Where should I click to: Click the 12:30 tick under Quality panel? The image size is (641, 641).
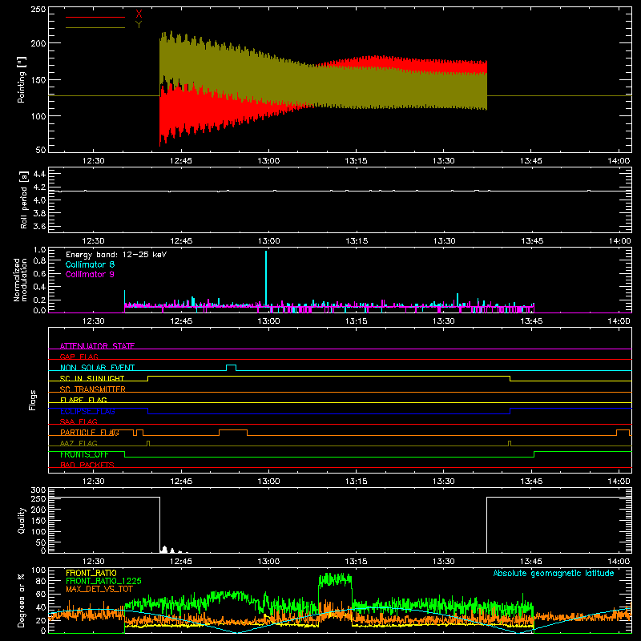tap(93, 562)
